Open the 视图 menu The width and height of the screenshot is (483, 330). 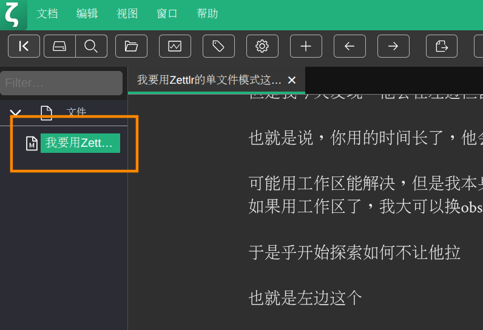click(x=127, y=13)
